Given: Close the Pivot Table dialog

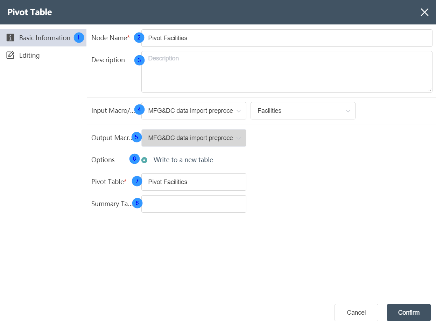Looking at the screenshot, I should pos(424,12).
